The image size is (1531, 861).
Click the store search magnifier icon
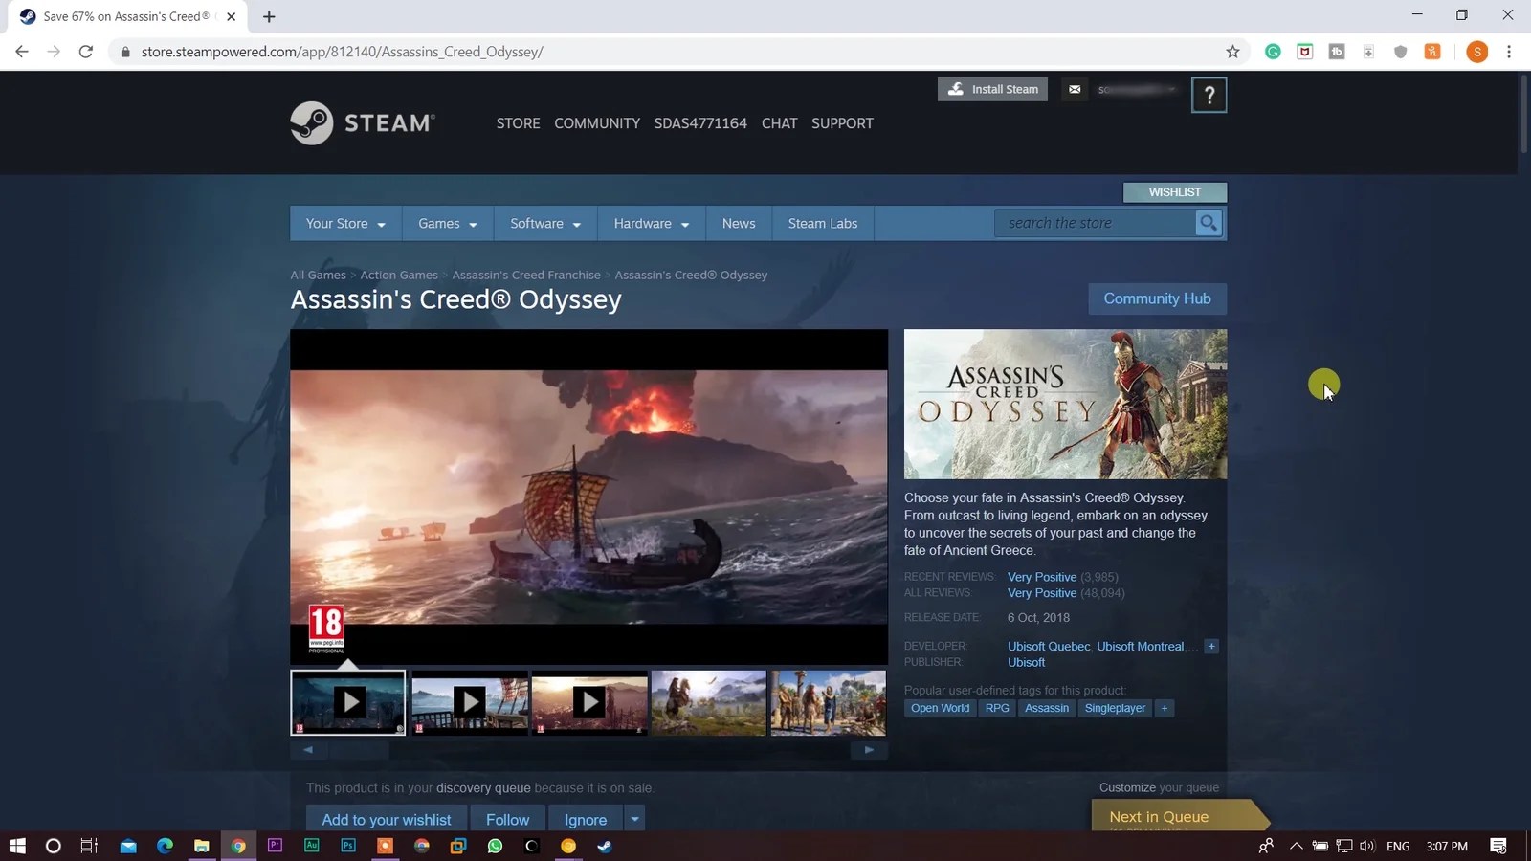[1209, 223]
